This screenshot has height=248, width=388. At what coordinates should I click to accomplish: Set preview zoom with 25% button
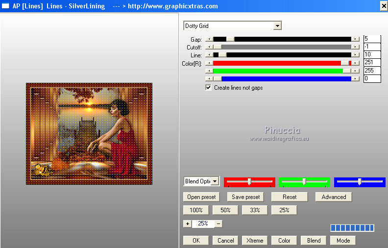284,210
